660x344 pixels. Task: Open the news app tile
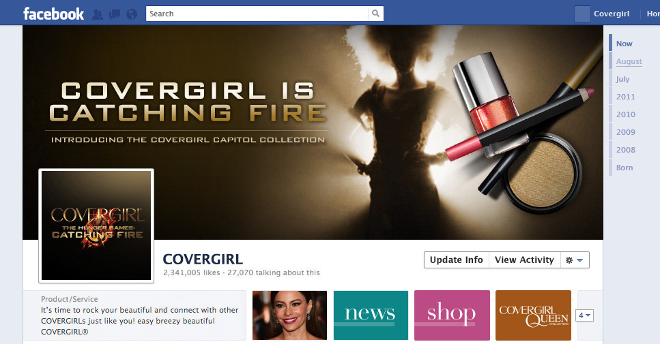(x=371, y=315)
